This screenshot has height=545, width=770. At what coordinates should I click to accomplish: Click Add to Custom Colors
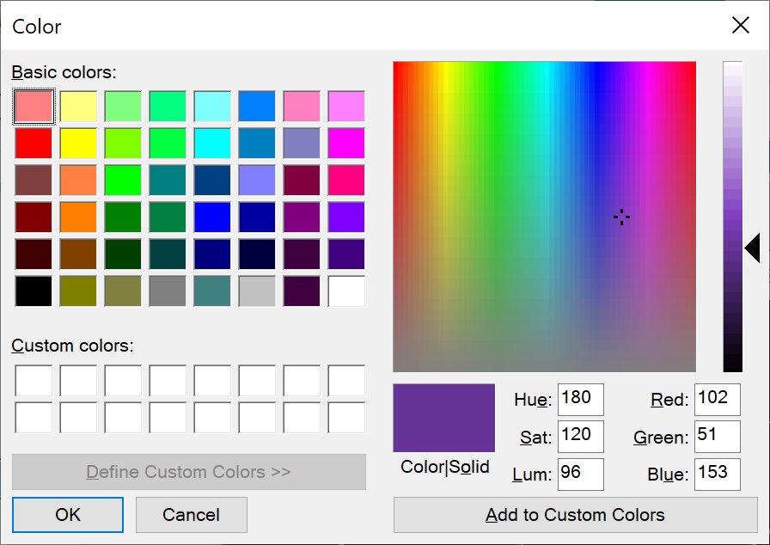tap(575, 515)
